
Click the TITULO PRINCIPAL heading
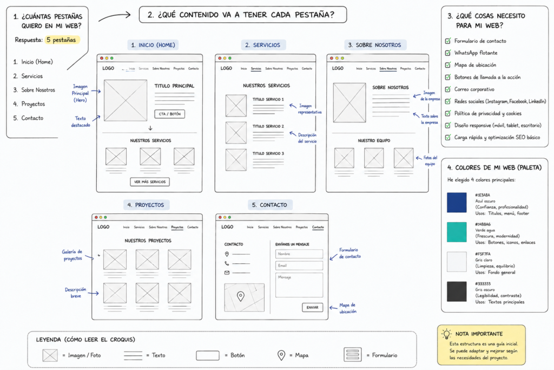tap(174, 86)
